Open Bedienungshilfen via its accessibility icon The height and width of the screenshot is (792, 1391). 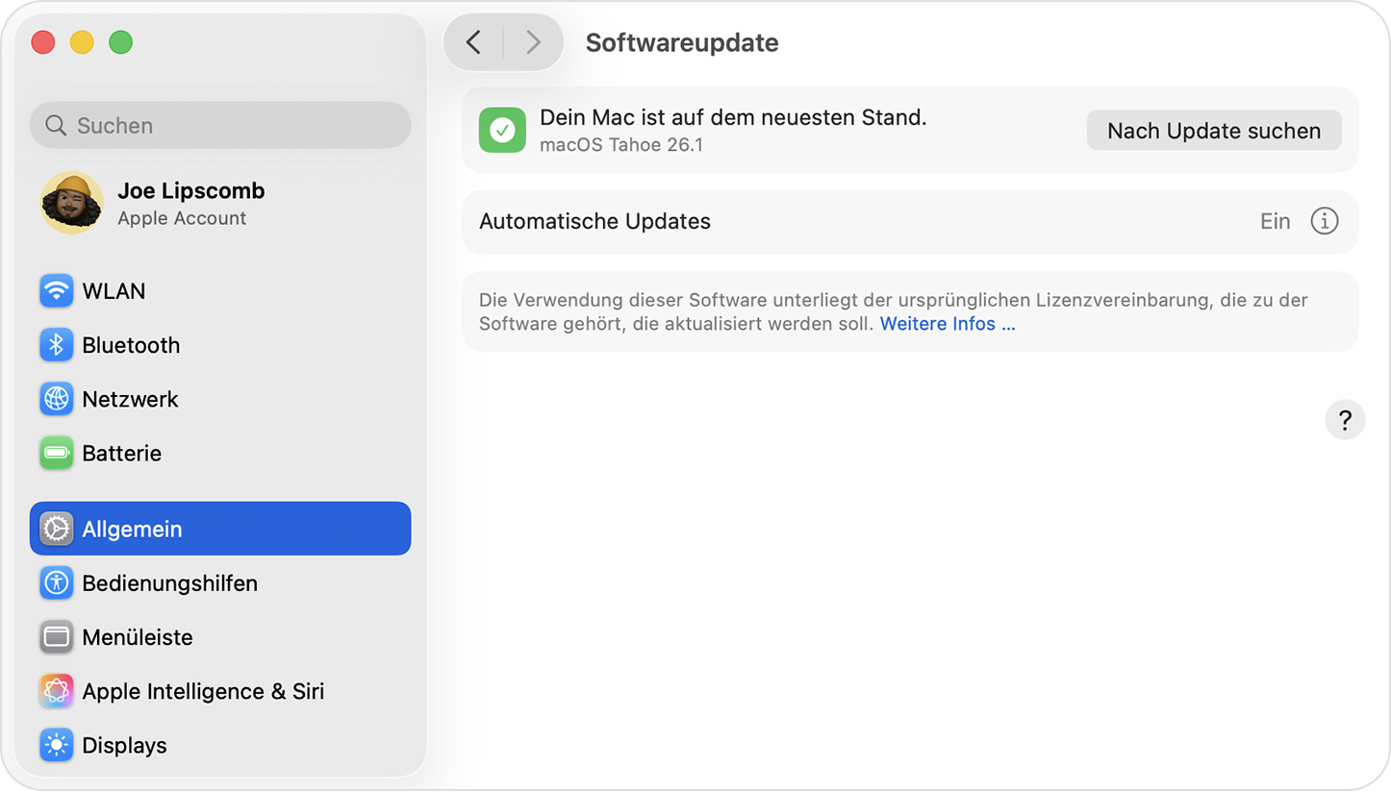point(56,583)
